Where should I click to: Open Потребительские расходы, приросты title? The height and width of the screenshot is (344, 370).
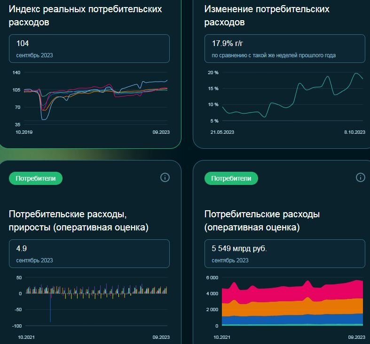click(x=79, y=221)
